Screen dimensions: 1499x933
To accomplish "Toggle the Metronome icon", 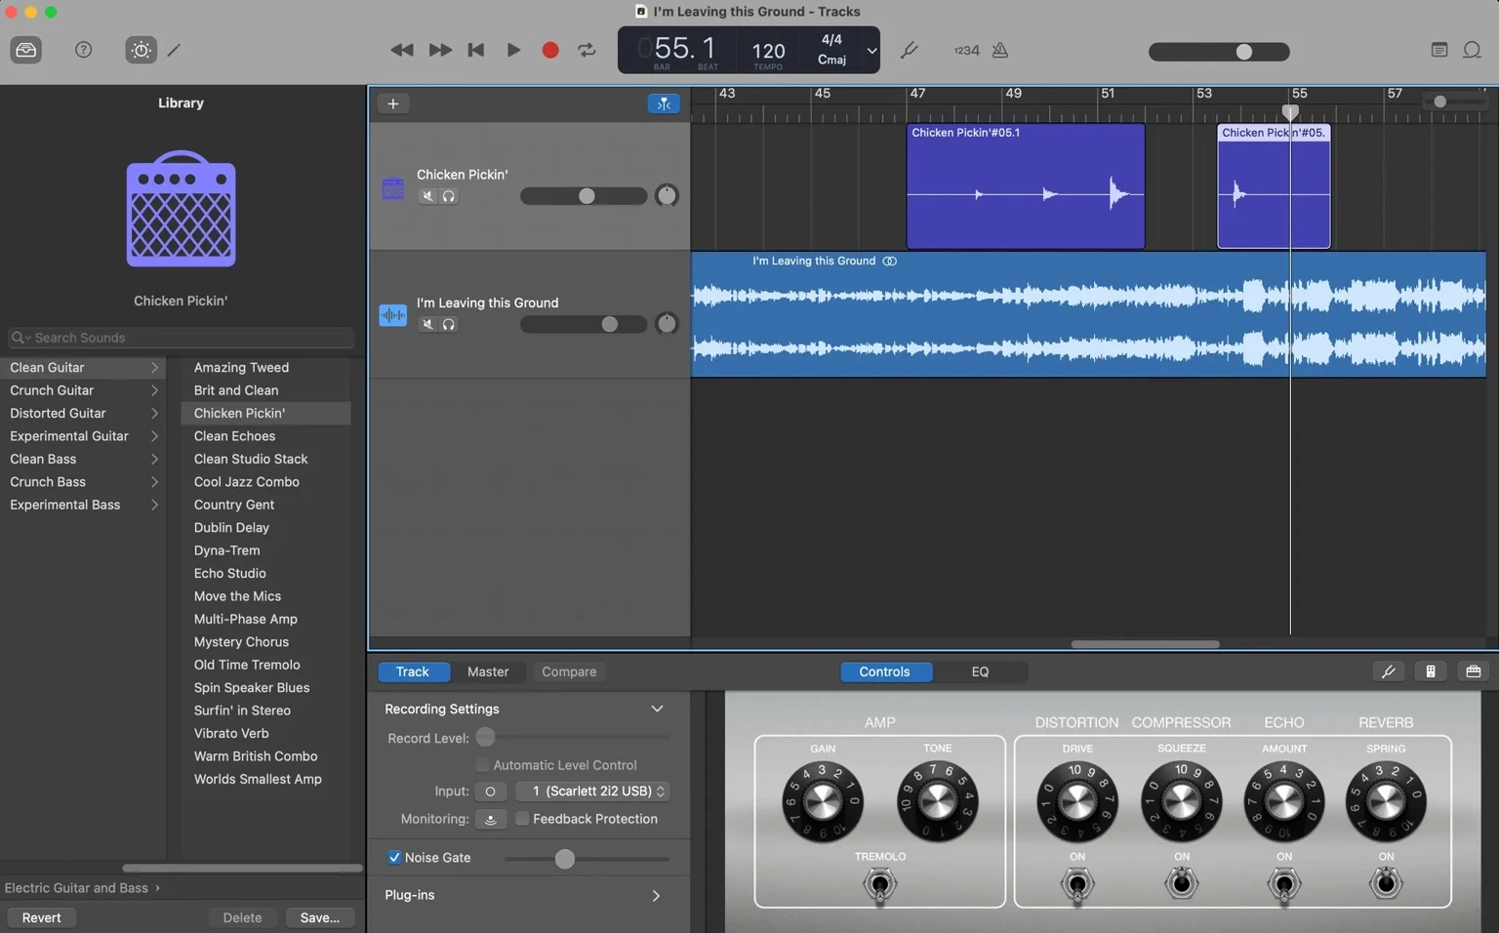I will point(1000,50).
